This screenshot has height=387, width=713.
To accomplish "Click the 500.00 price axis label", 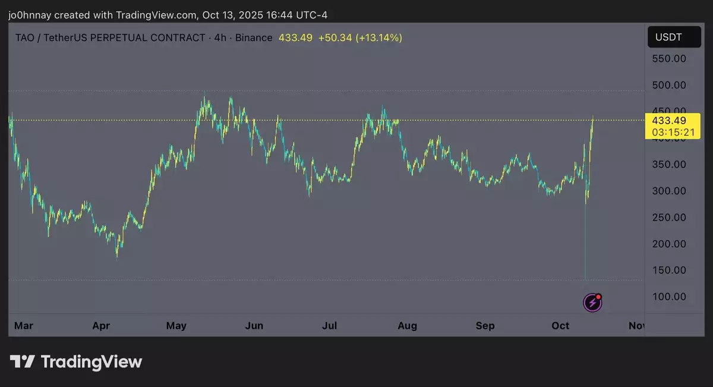I will coord(669,85).
